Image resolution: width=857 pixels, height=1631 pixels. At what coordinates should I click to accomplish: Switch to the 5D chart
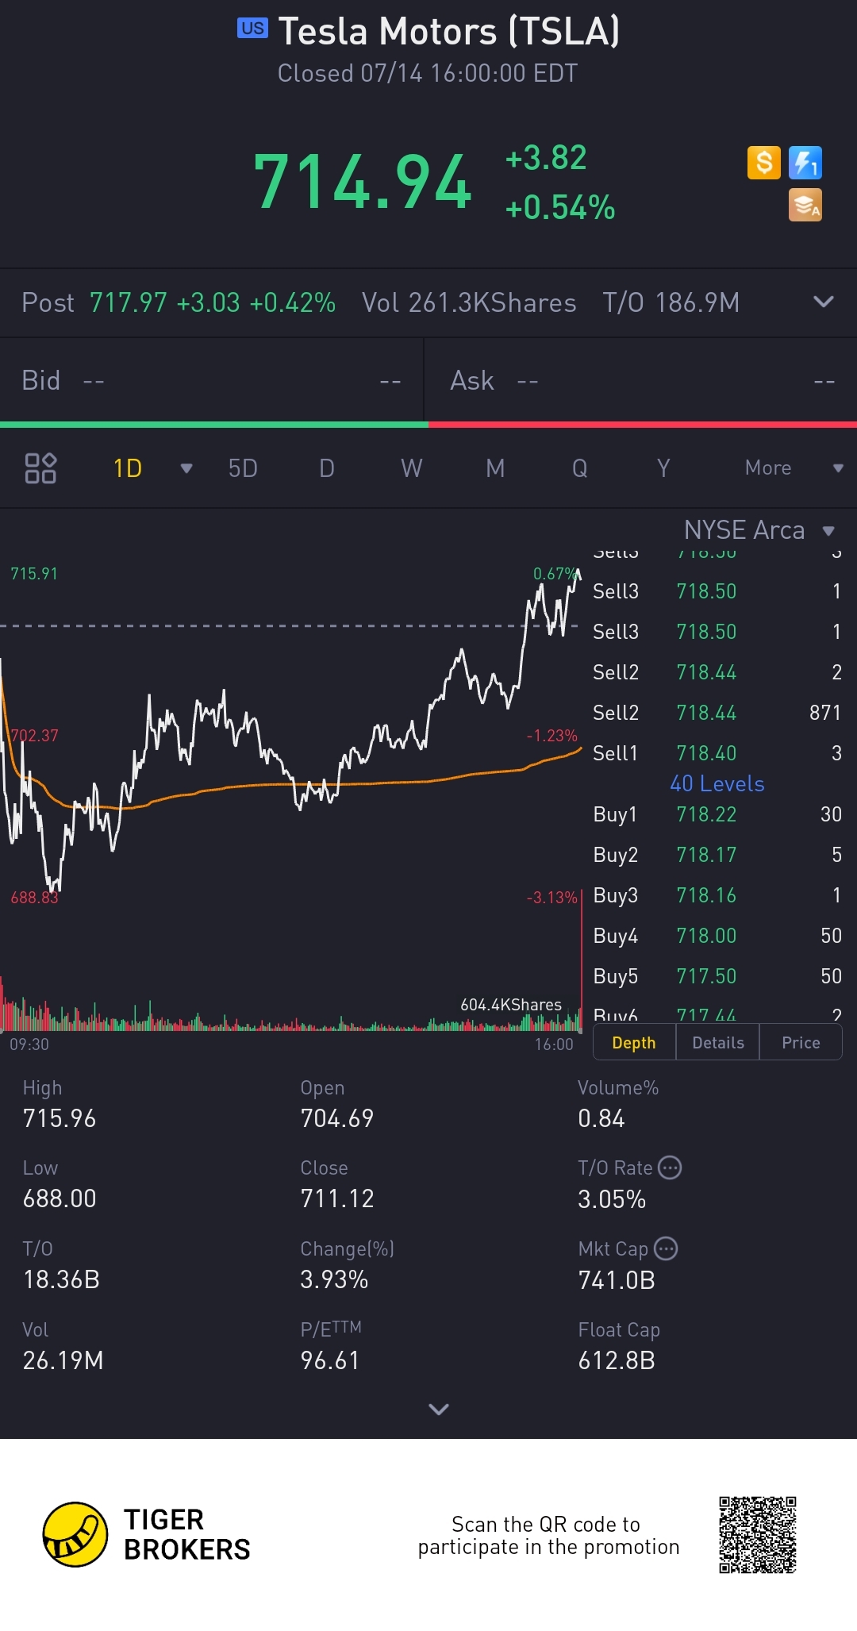coord(243,468)
